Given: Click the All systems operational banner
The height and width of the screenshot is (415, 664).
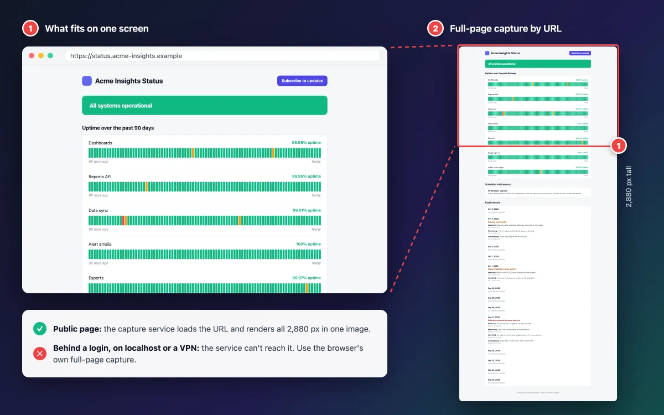Looking at the screenshot, I should [x=205, y=105].
